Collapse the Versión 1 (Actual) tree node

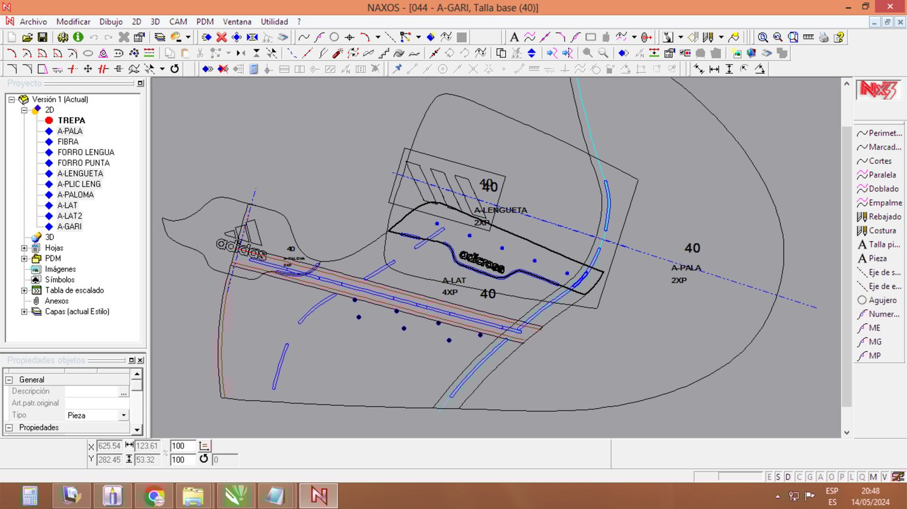click(x=11, y=100)
